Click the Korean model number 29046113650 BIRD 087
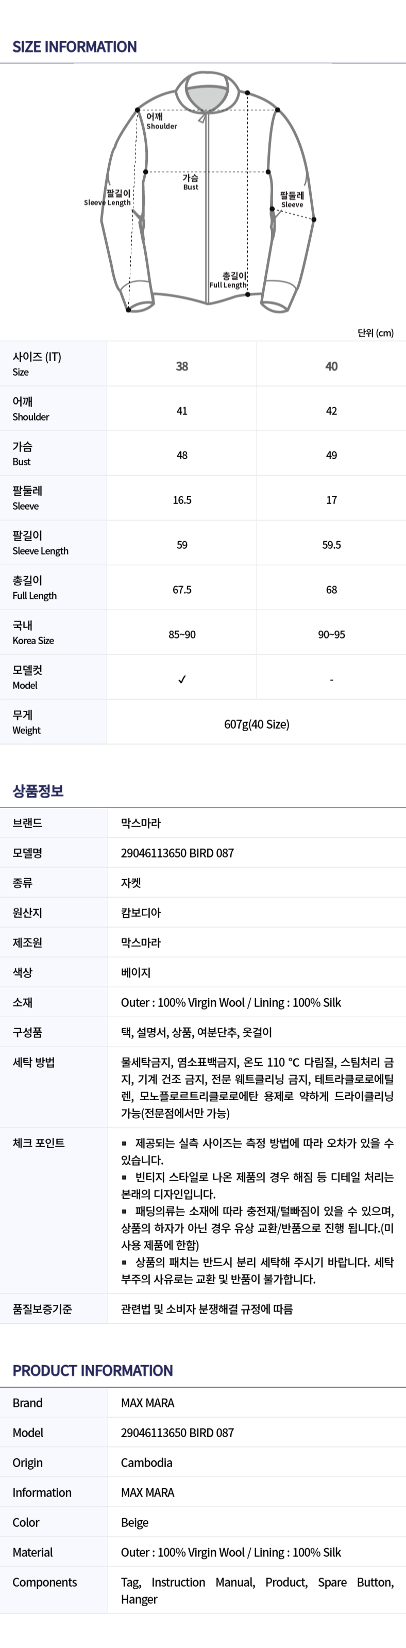 click(177, 853)
